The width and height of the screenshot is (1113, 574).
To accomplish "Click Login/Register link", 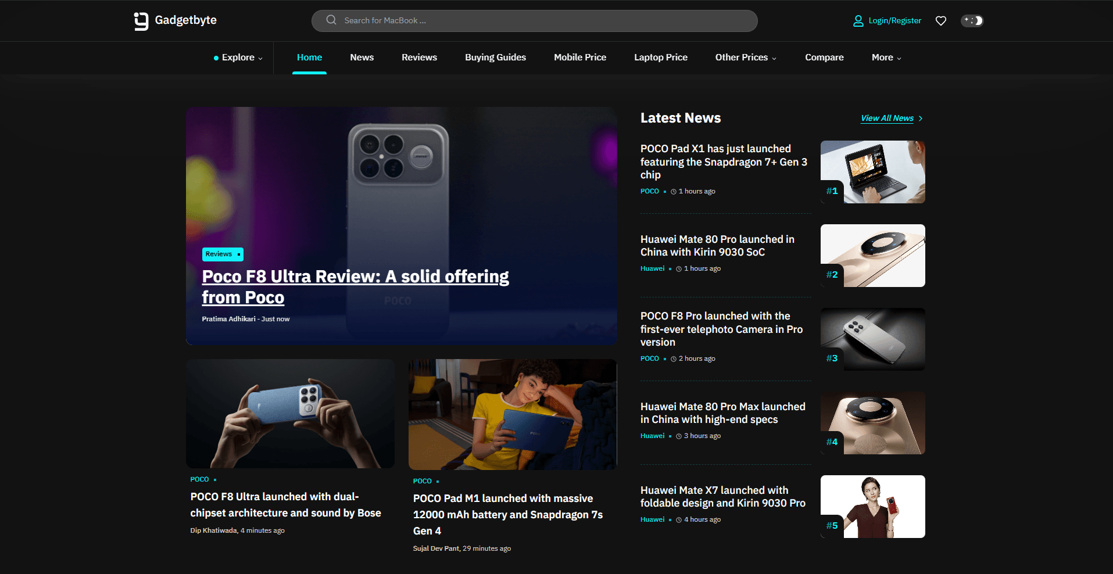I will tap(894, 21).
